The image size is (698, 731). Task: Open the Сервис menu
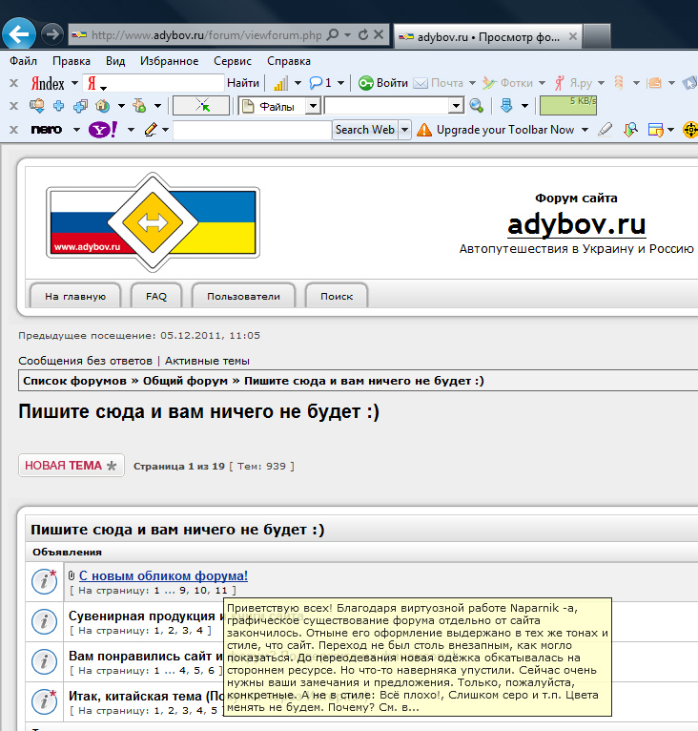tap(233, 61)
